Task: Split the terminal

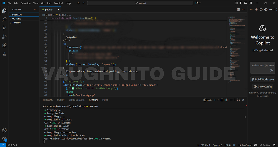Action: 222,100
